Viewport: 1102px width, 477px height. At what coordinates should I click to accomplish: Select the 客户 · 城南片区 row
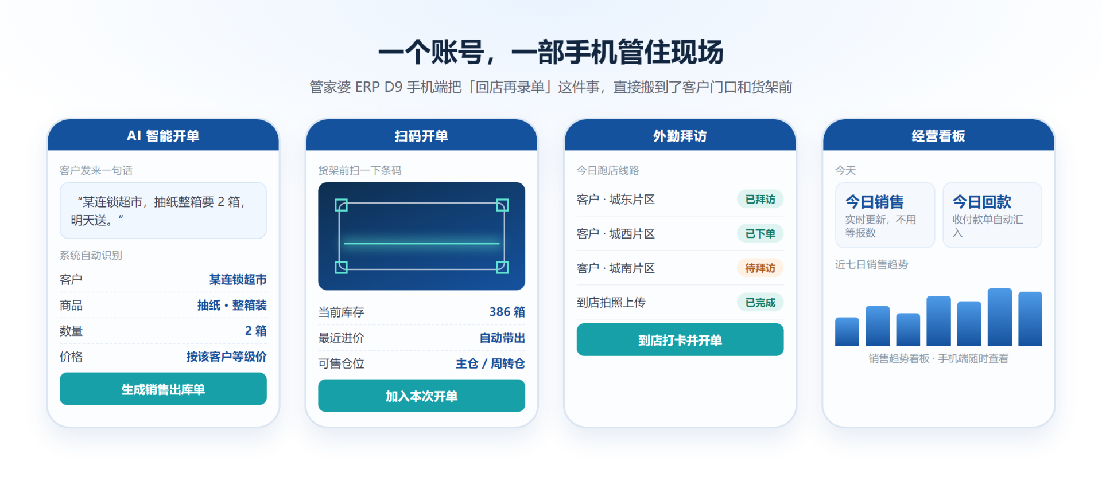click(x=680, y=268)
